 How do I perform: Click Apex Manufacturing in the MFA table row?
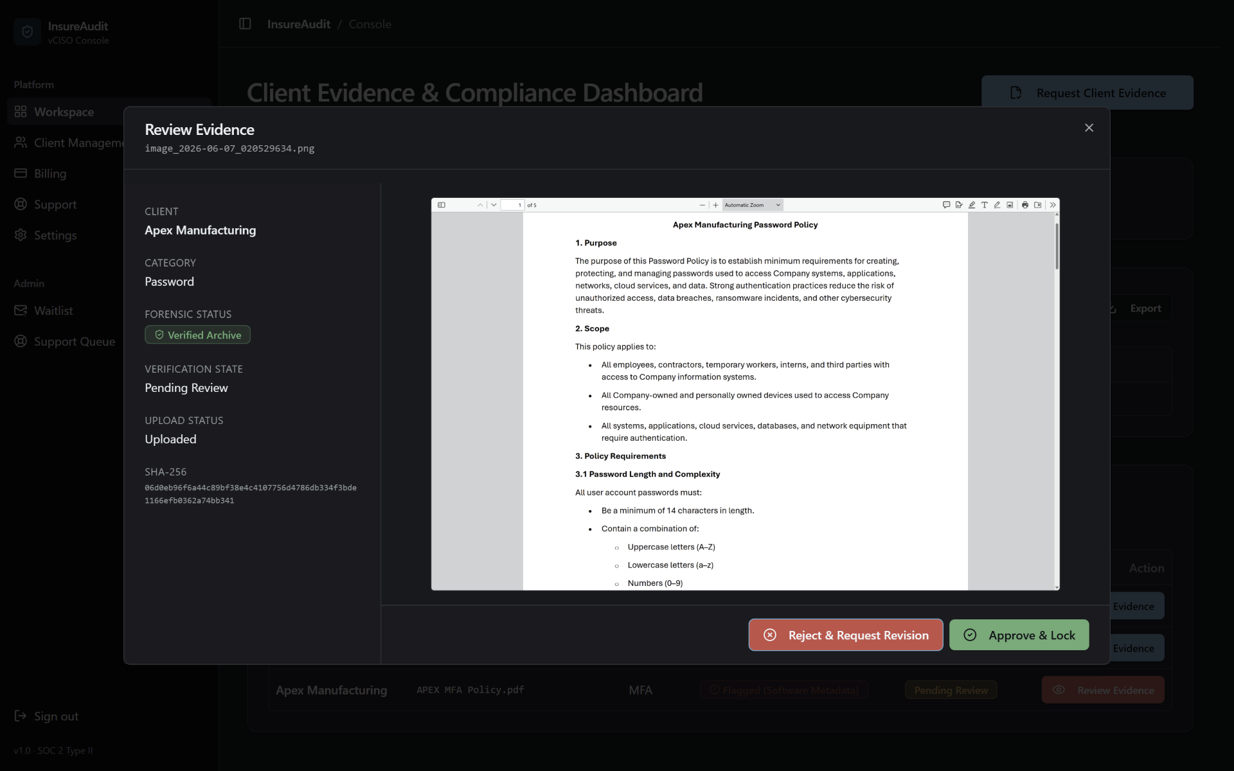tap(331, 690)
